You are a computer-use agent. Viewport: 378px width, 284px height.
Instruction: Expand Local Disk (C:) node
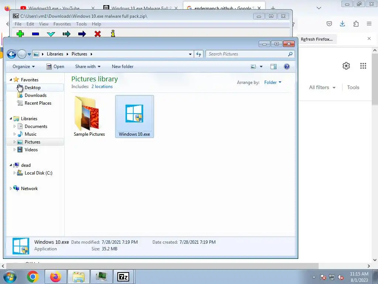pyautogui.click(x=14, y=173)
